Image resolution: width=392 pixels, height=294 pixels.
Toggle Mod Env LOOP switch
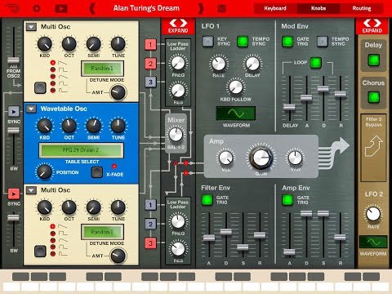(x=316, y=63)
